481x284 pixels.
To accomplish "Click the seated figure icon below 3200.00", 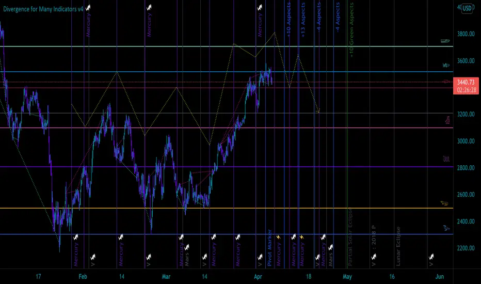I will [x=447, y=120].
